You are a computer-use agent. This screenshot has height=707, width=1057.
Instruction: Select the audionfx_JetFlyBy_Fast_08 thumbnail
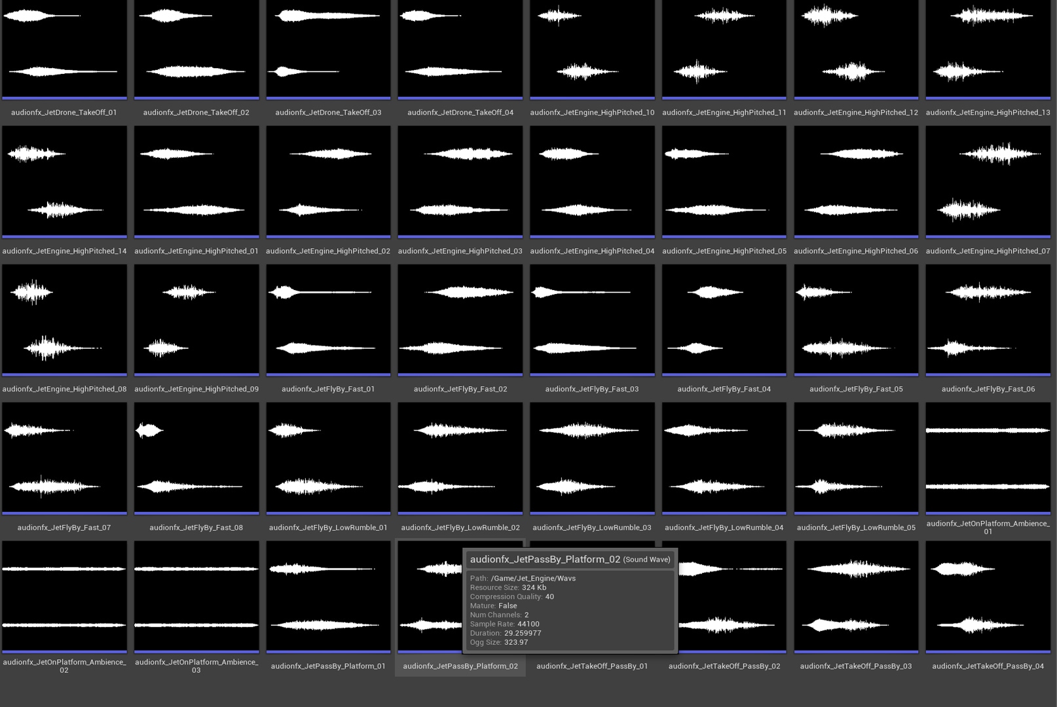click(x=196, y=458)
